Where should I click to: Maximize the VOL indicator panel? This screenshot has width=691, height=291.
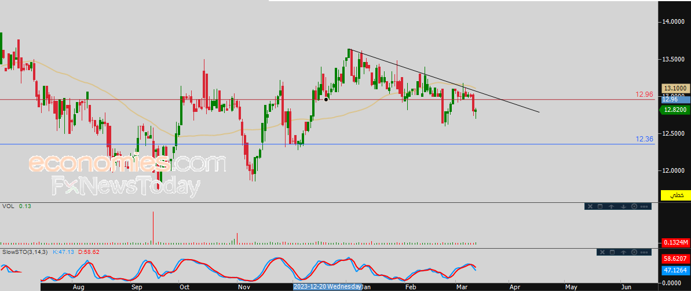pyautogui.click(x=600, y=206)
